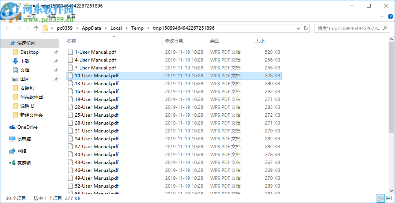The width and height of the screenshot is (395, 203).
Task: Go up one folder level
Action: (36, 28)
